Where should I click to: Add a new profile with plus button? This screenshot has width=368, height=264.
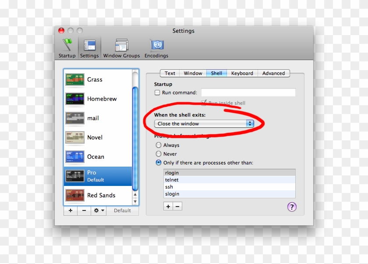click(71, 210)
